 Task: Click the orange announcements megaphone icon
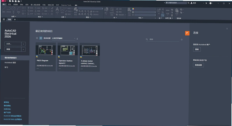point(187,33)
